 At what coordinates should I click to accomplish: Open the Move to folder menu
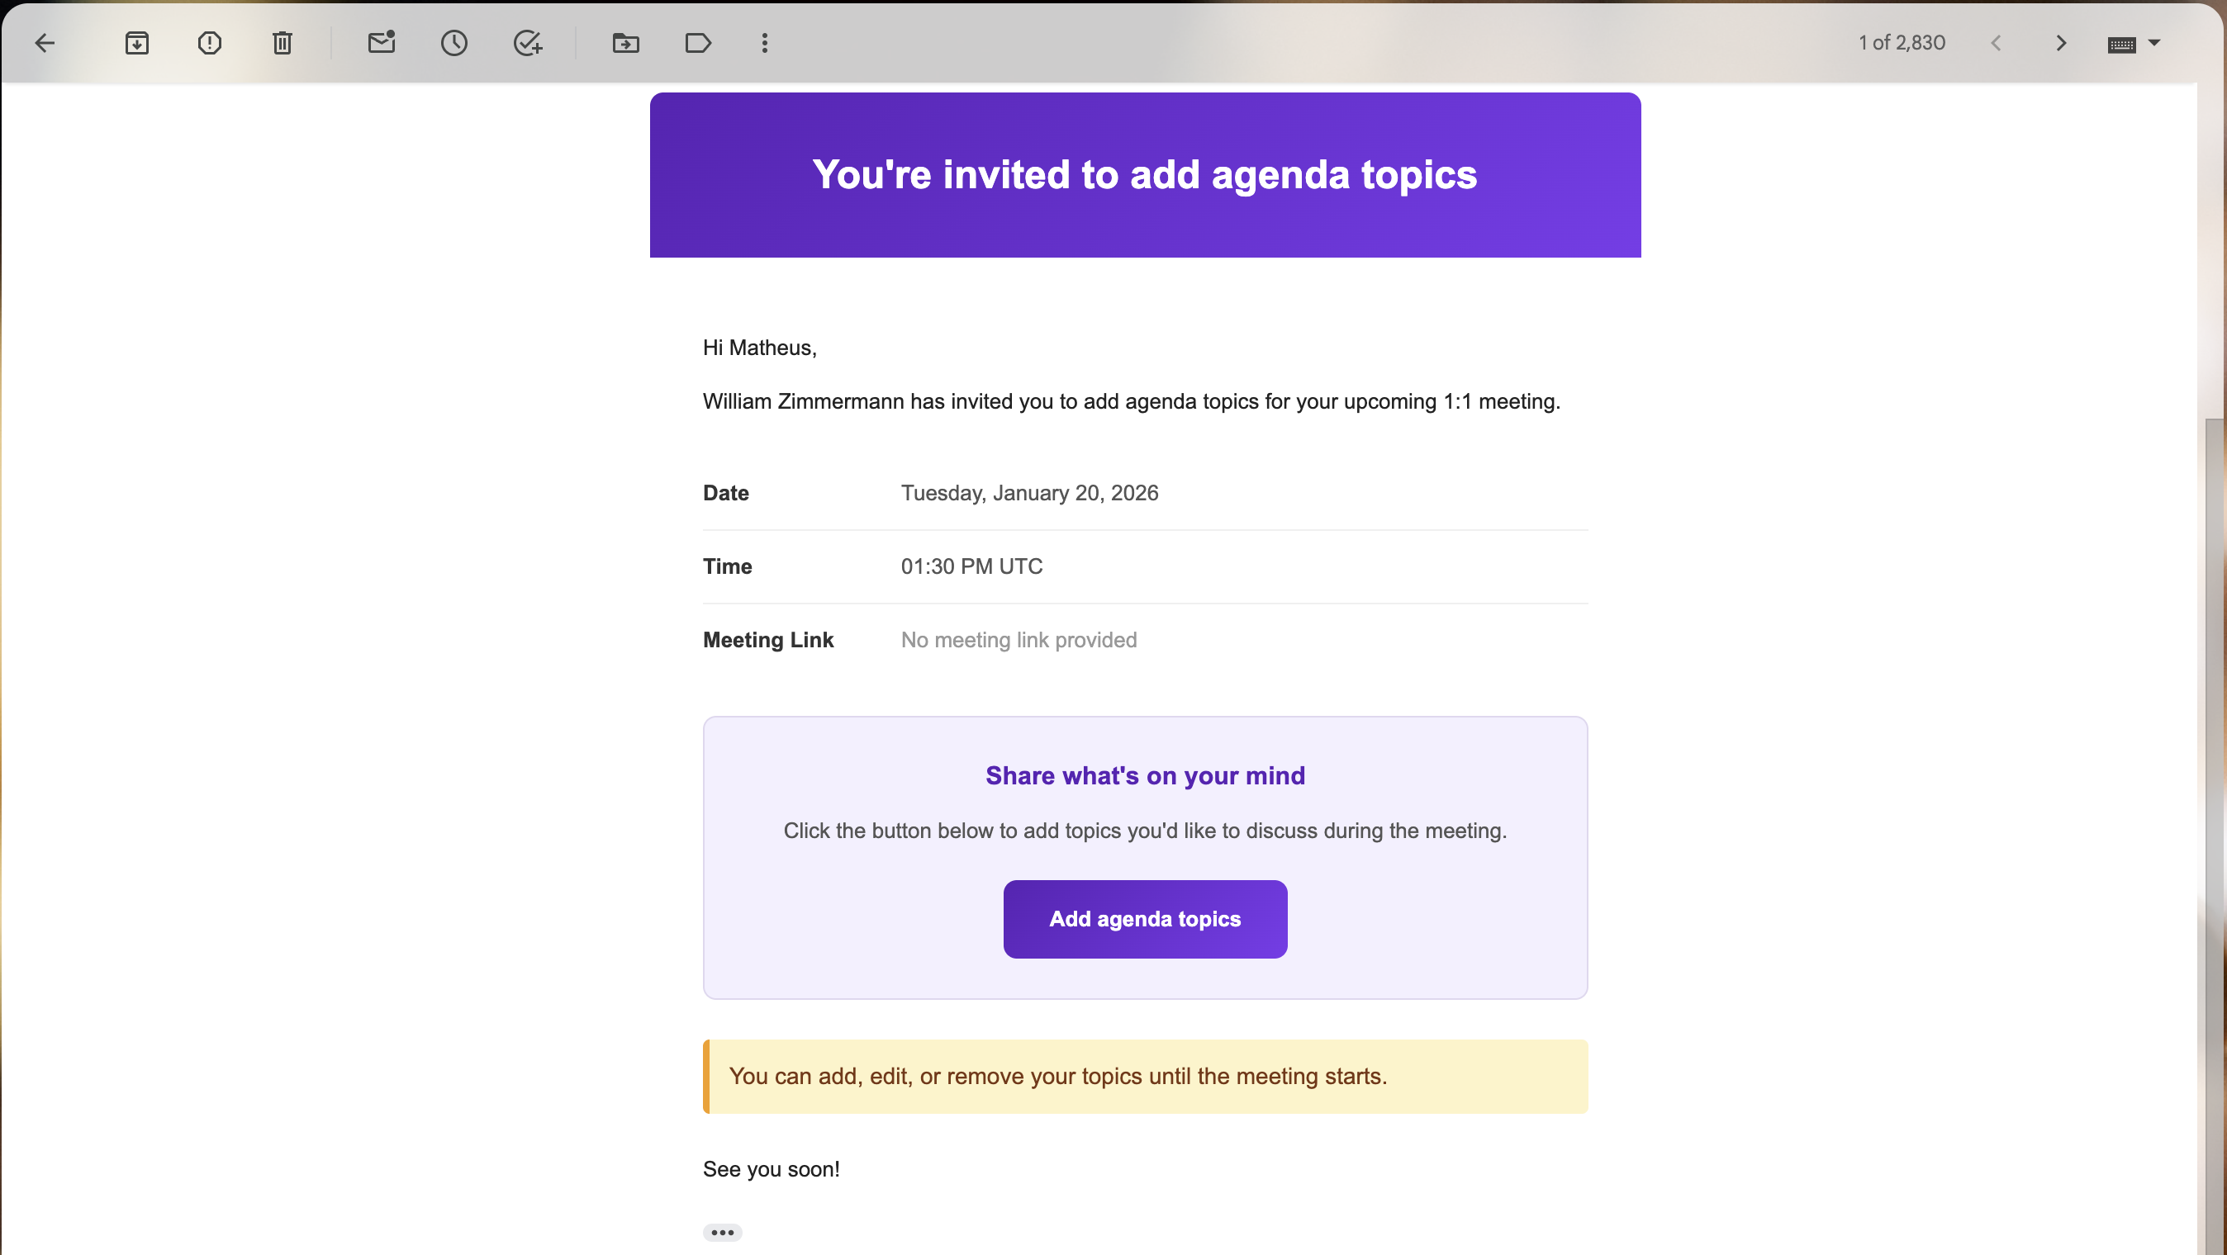[x=625, y=43]
